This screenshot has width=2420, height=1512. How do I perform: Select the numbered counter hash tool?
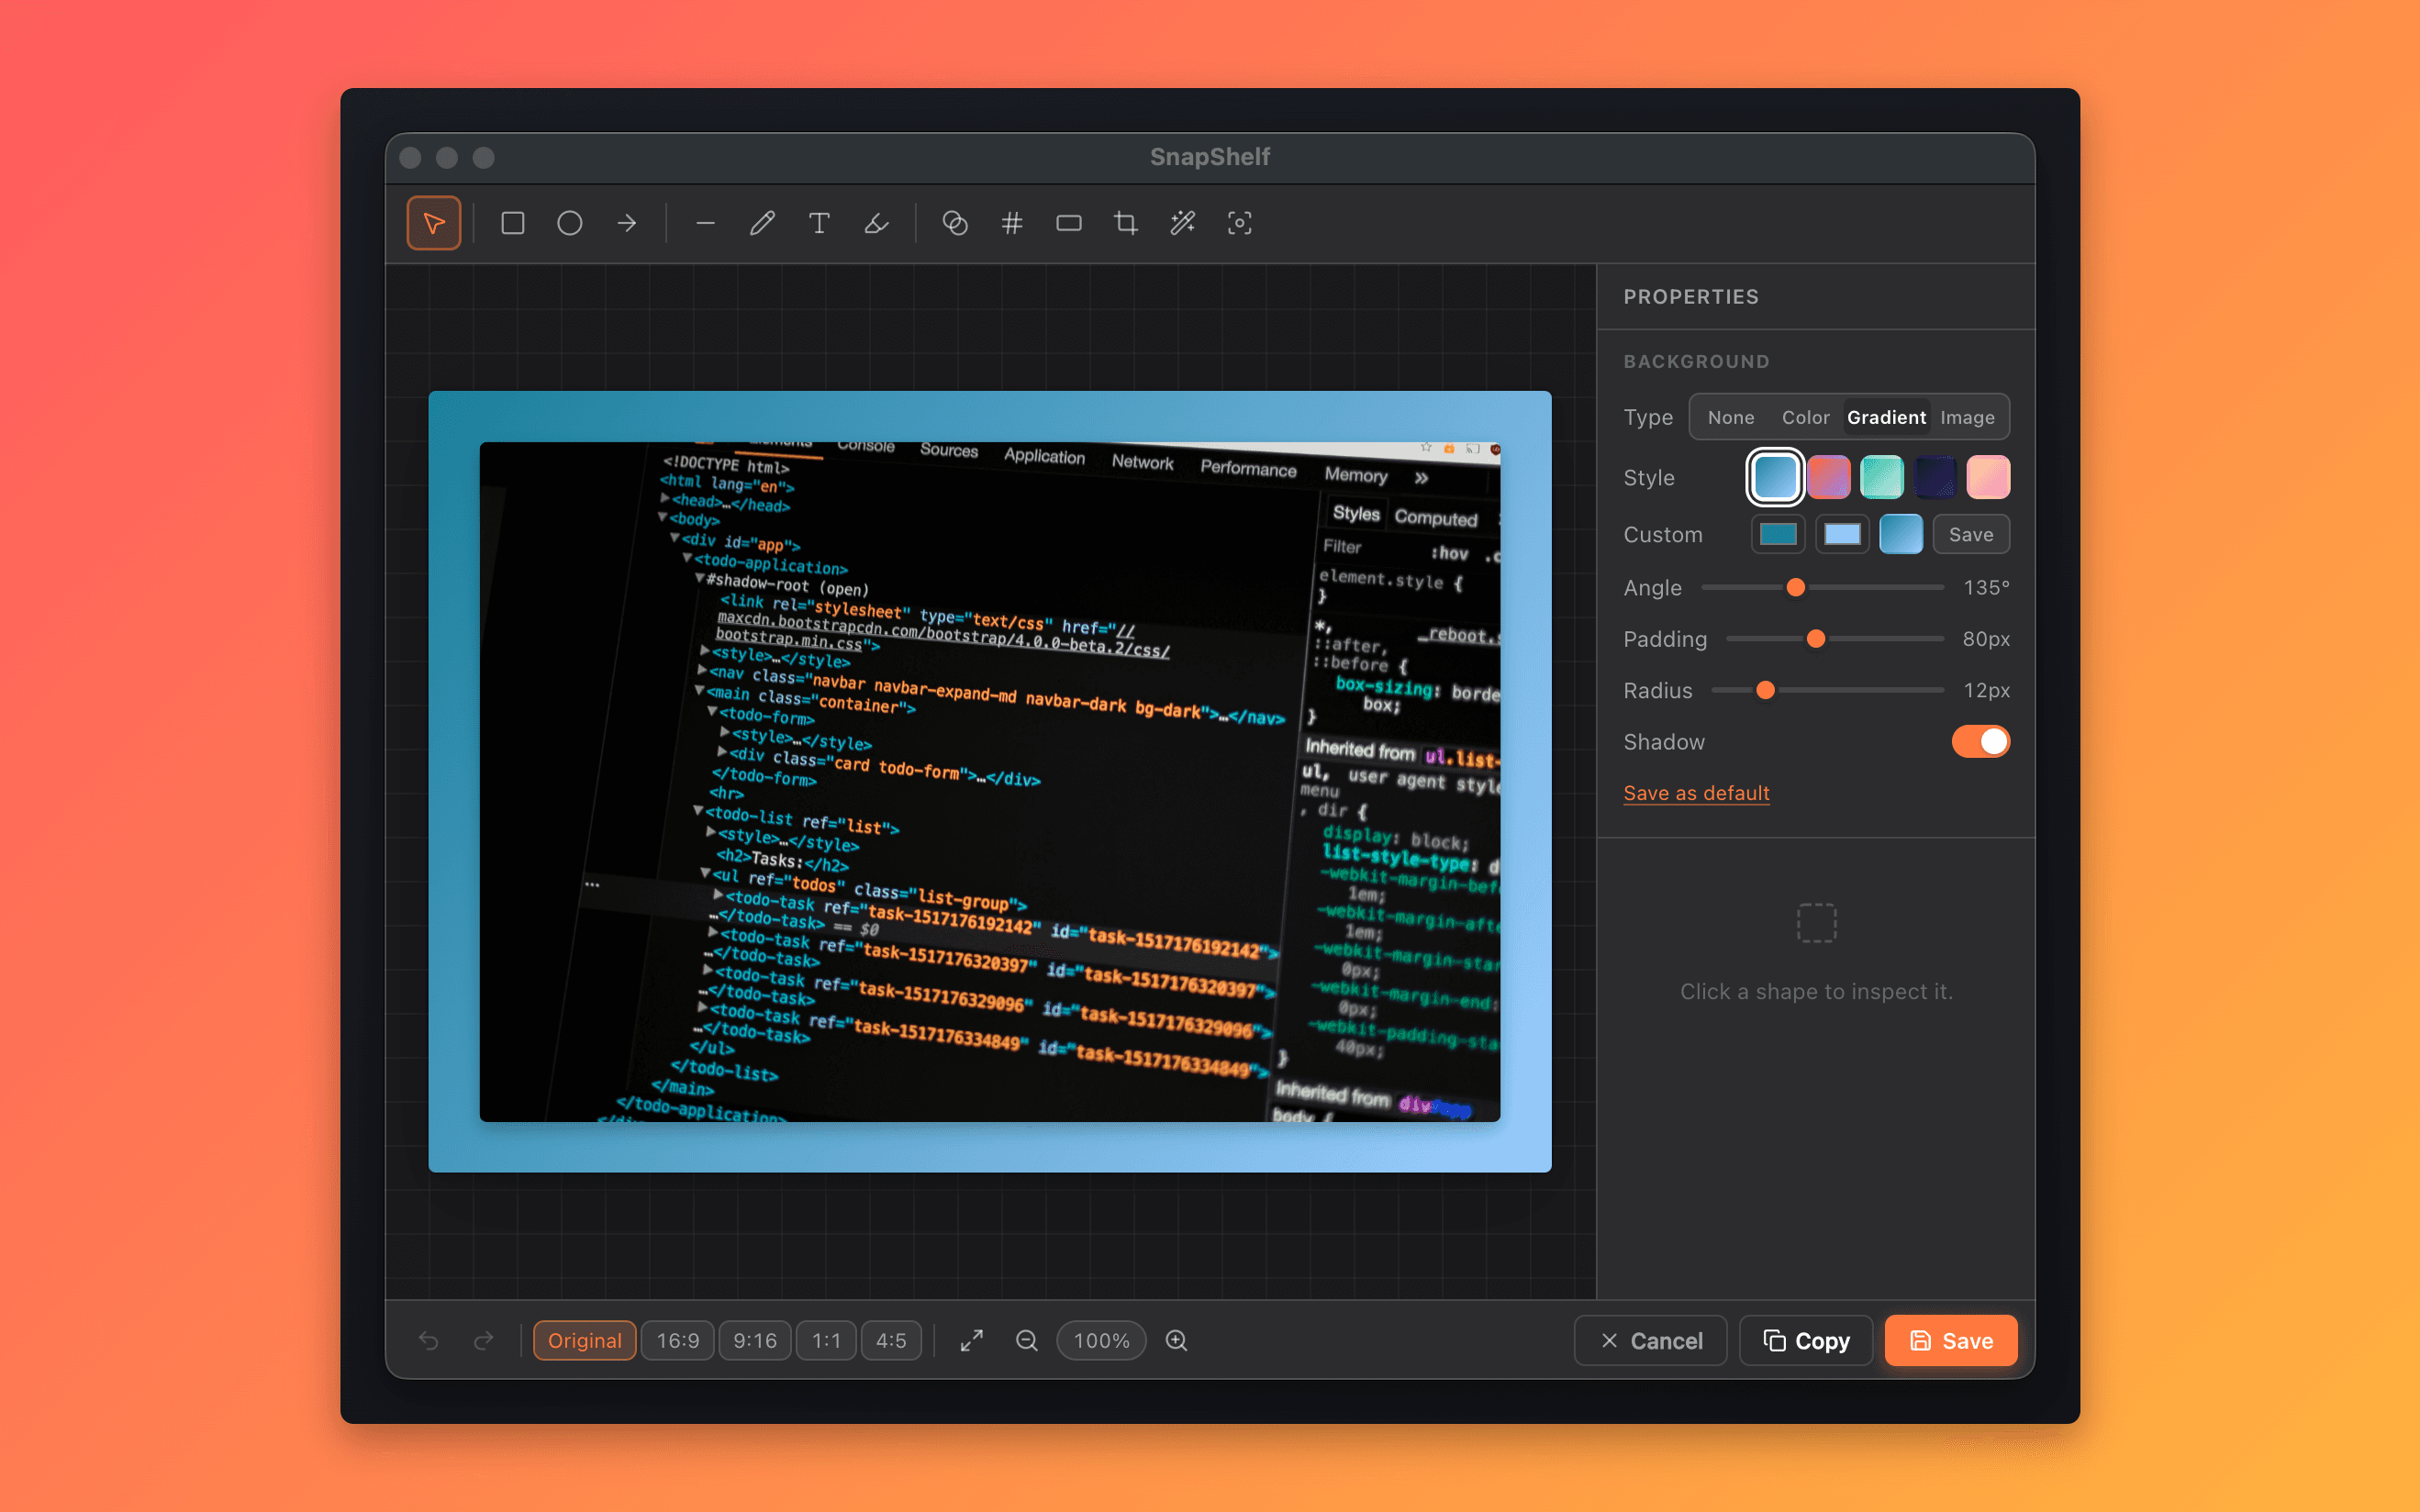pos(1012,223)
